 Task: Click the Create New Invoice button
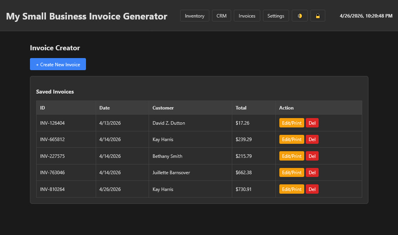[58, 64]
